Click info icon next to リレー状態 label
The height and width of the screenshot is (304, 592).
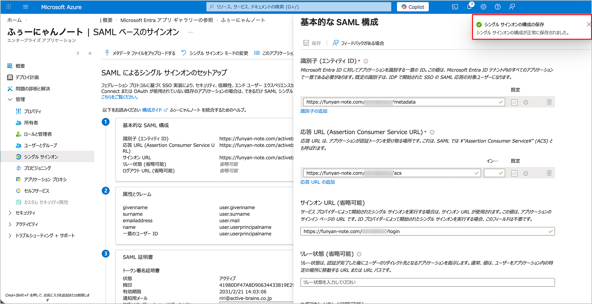click(359, 254)
